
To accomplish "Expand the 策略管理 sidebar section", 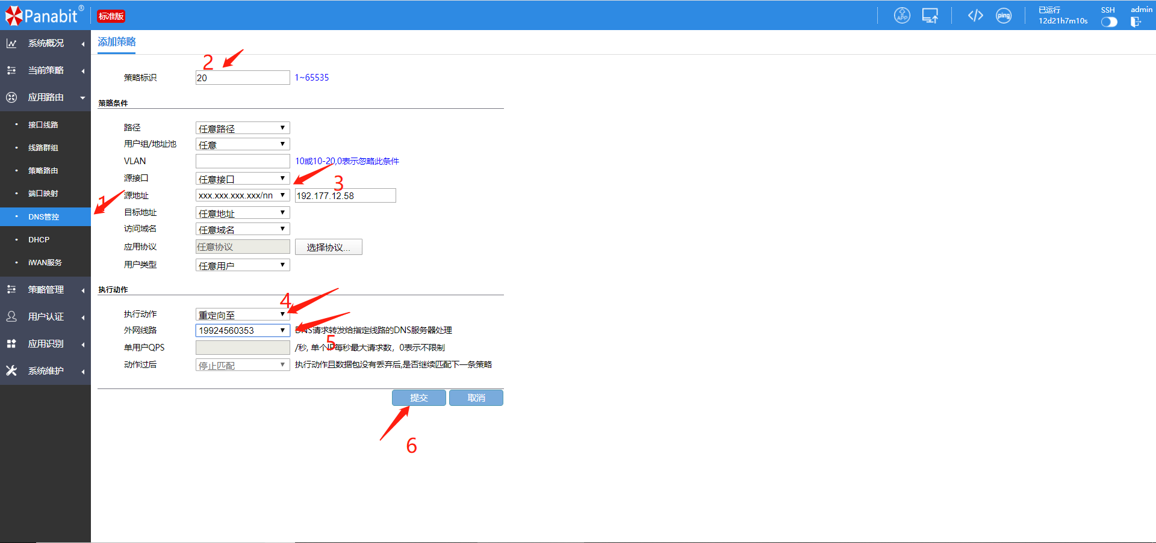I will click(x=46, y=290).
